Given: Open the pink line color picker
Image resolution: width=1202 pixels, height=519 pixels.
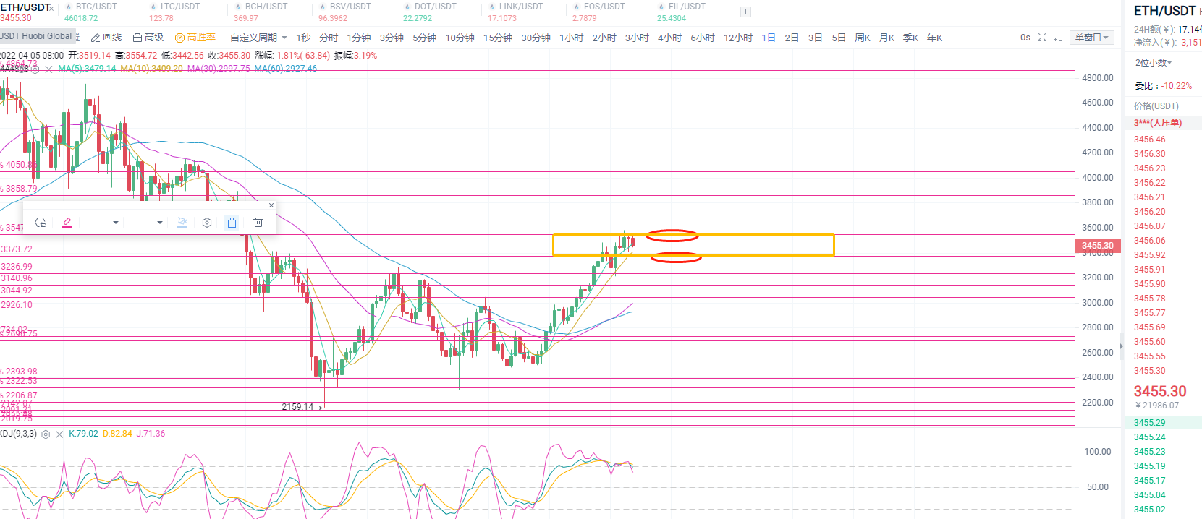Looking at the screenshot, I should click(67, 223).
